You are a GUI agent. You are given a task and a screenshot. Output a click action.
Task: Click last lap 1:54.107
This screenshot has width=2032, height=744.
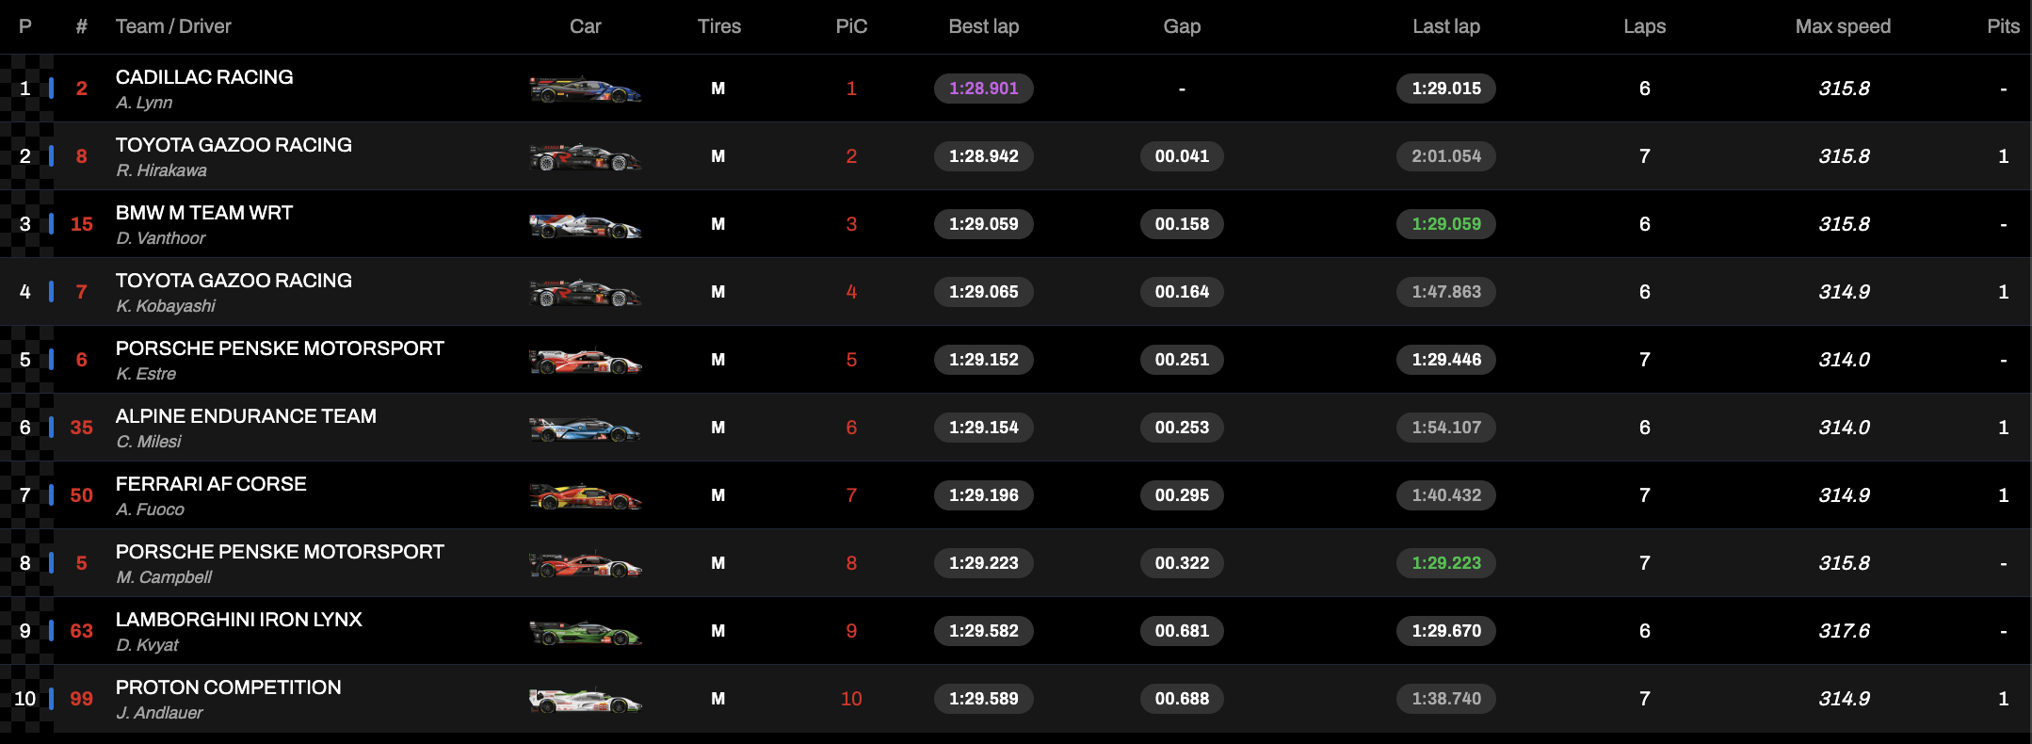[x=1446, y=428]
